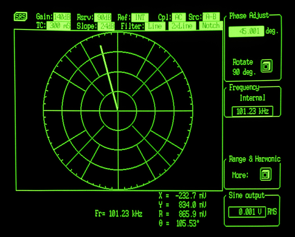Open the Gain 140dB setting
This screenshot has height=237, width=295.
coord(62,17)
